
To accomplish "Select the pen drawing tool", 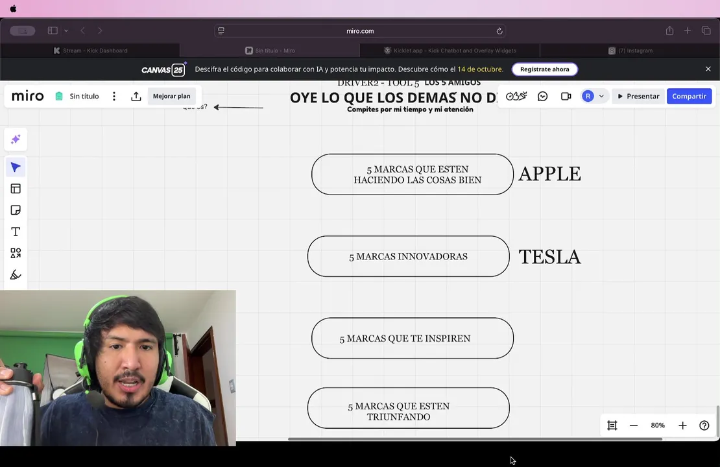I will tap(16, 274).
